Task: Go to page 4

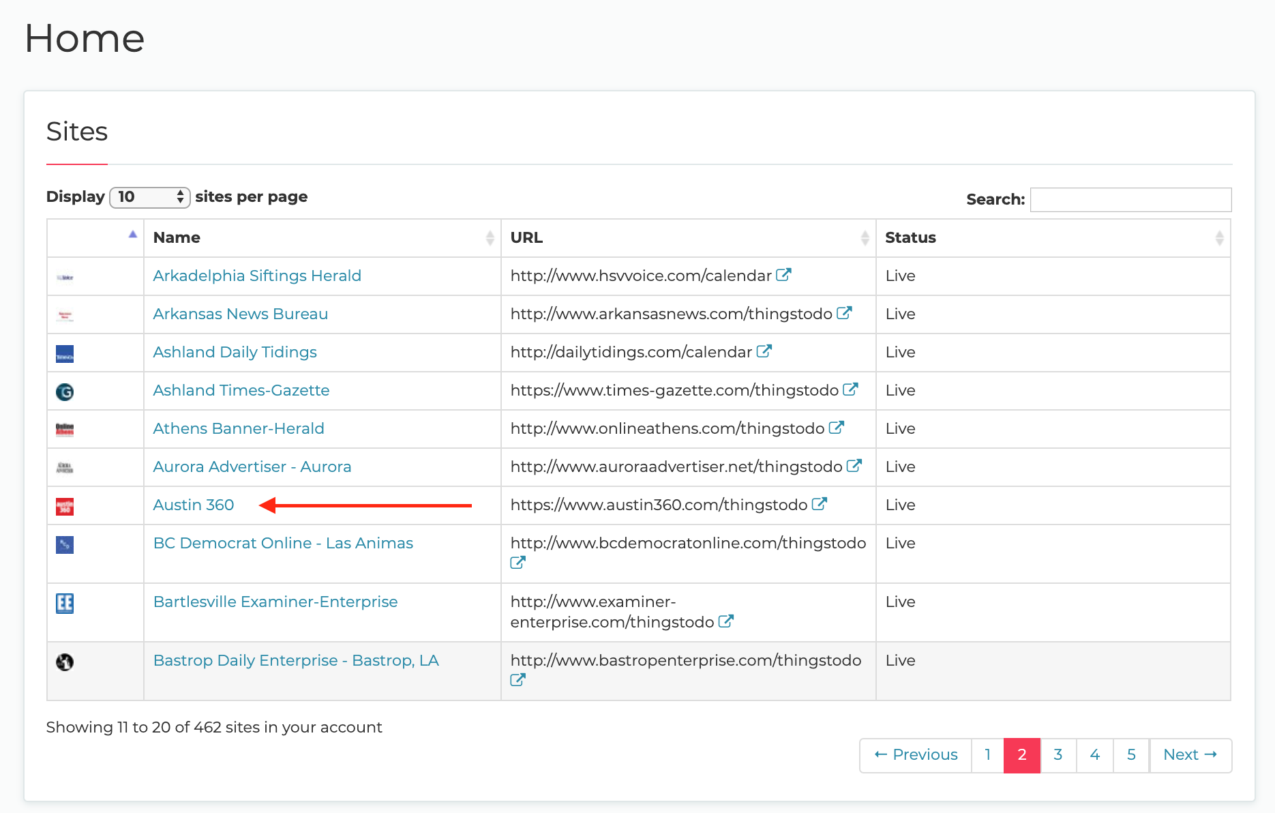Action: coord(1095,755)
